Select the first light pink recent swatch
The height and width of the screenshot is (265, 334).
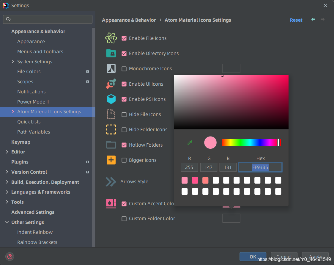185,180
